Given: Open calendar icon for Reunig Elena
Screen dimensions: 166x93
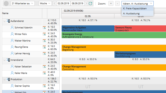Looking at the screenshot, I should pos(44,47).
